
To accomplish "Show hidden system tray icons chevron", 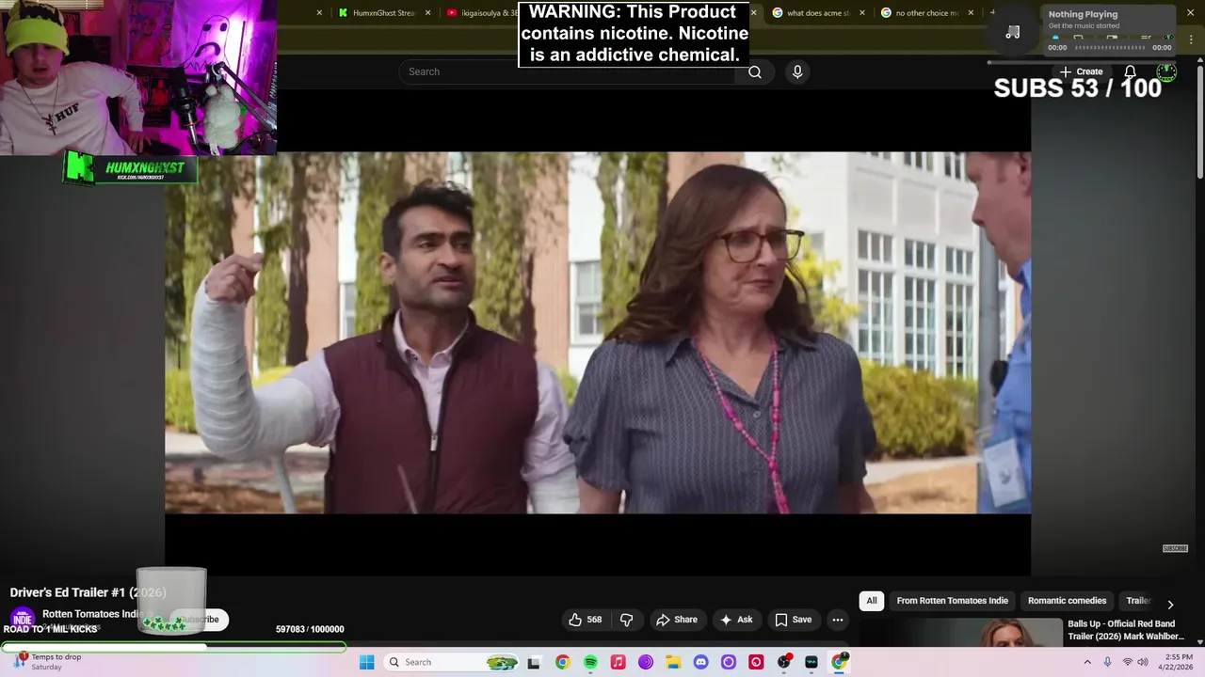I will 1088,662.
